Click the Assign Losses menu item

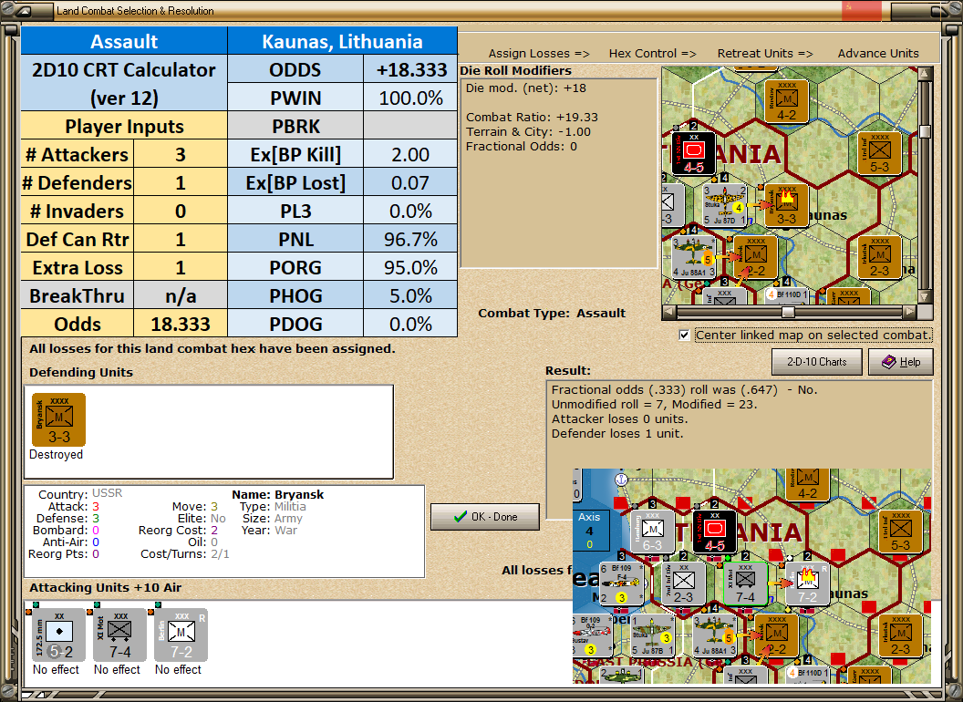[x=538, y=54]
